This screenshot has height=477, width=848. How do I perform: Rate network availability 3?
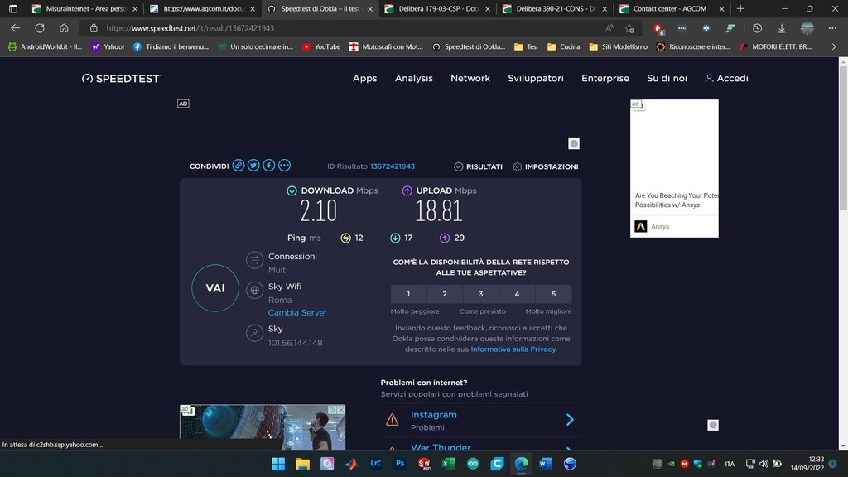pos(481,294)
